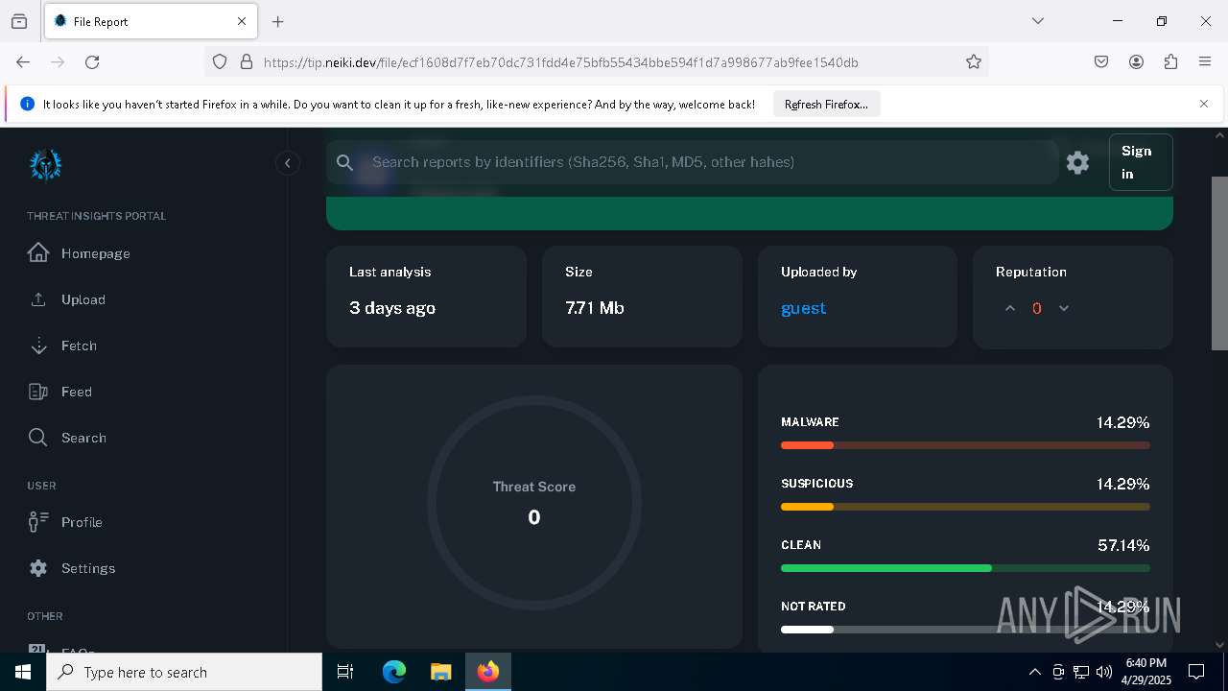This screenshot has height=691, width=1228.
Task: Open the volume control tray icon
Action: click(1103, 672)
